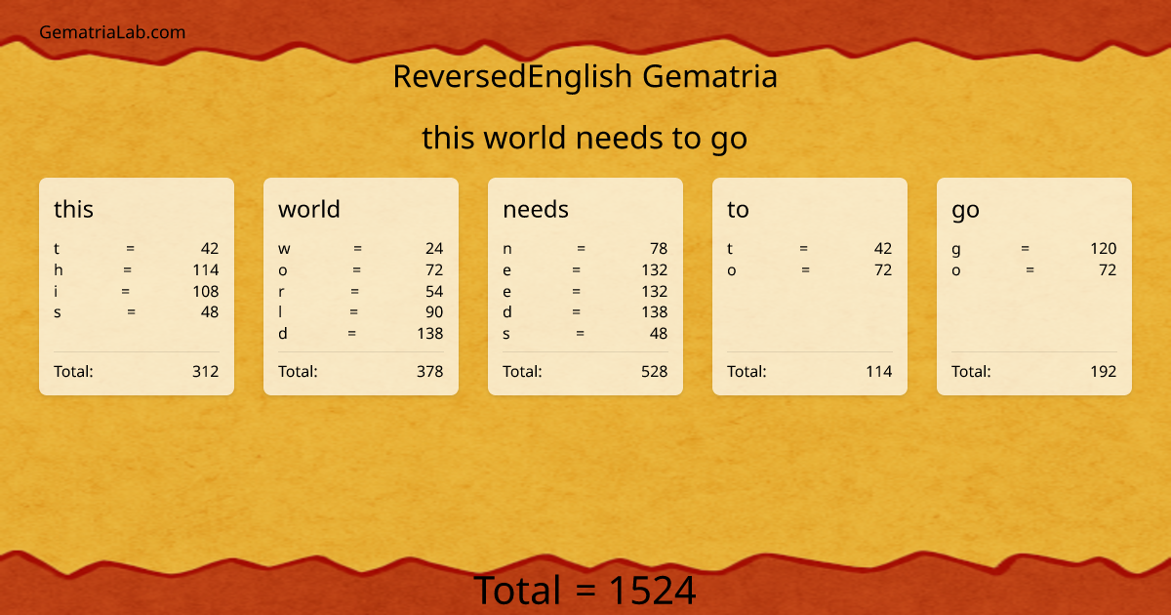
Task: Select value 90 in the l row
Action: coord(434,311)
